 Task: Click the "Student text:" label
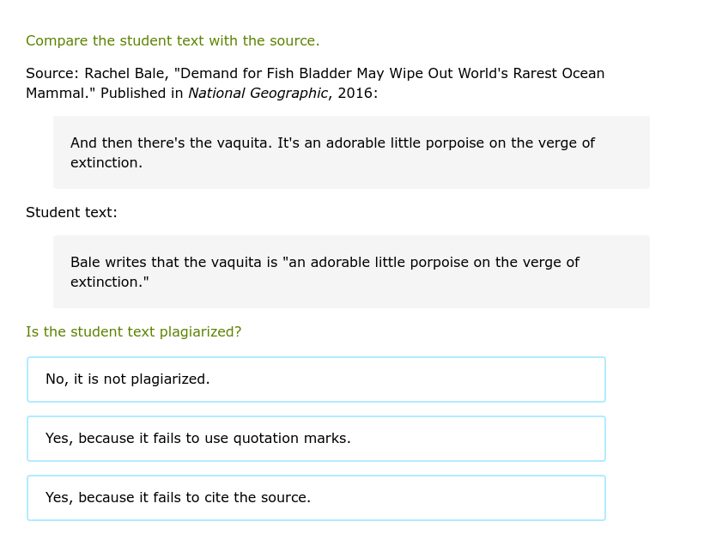point(71,212)
